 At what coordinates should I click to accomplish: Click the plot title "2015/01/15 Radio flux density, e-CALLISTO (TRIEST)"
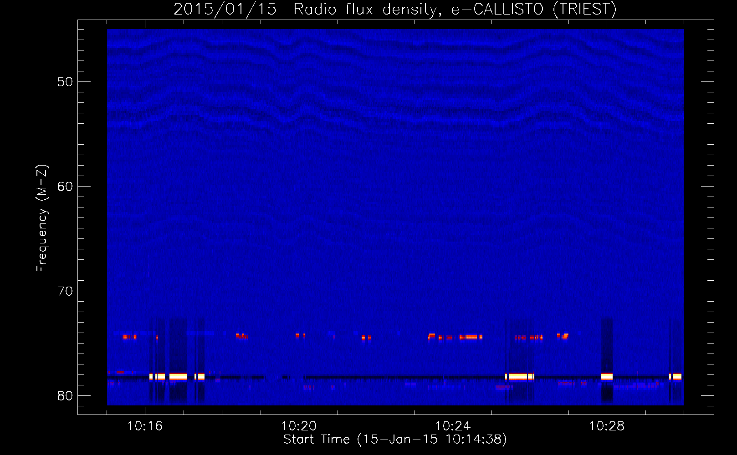click(x=395, y=10)
